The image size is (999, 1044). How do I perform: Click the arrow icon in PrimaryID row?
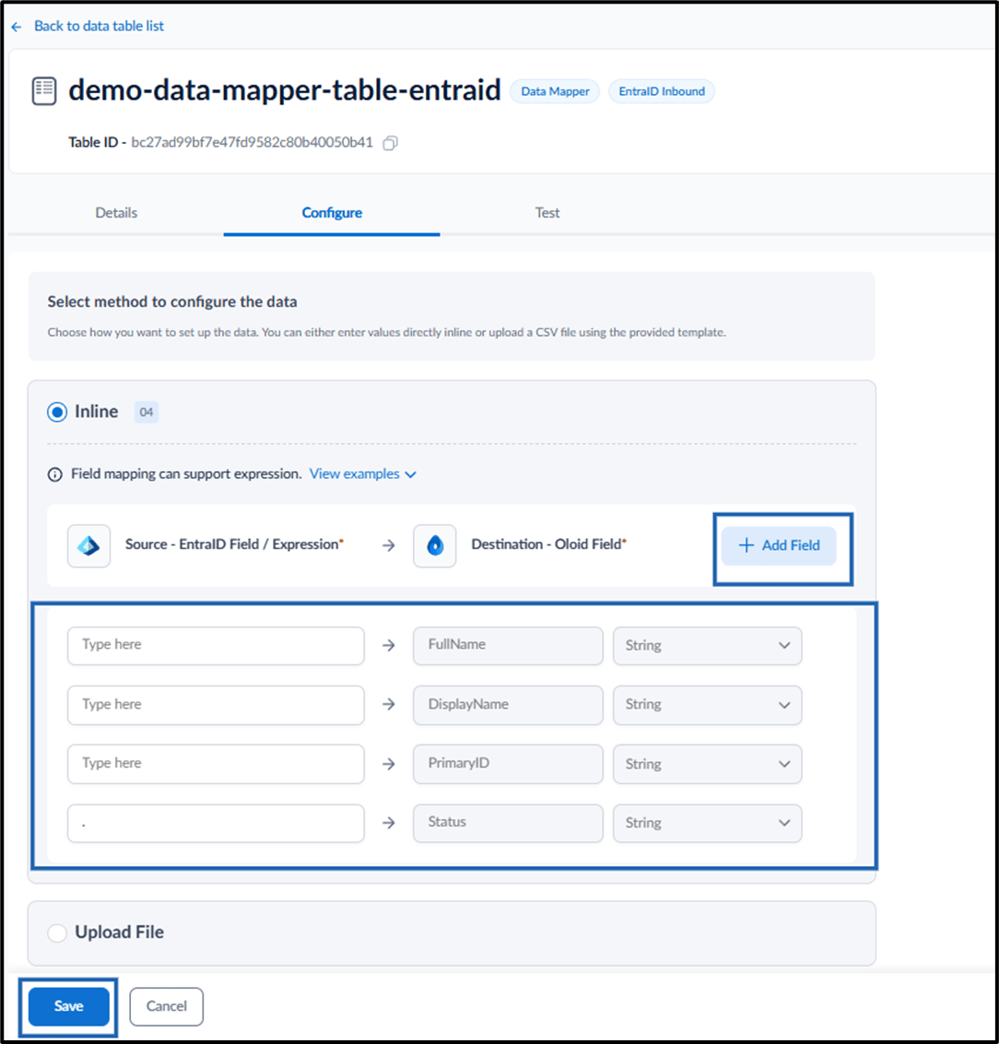click(389, 764)
